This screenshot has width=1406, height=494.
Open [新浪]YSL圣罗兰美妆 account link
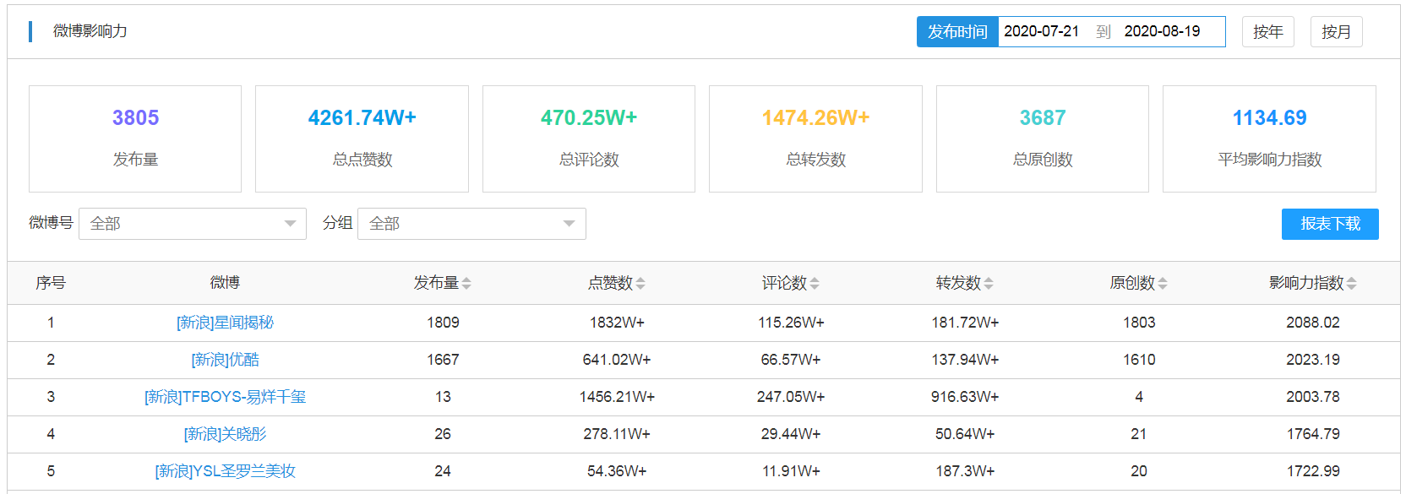225,471
